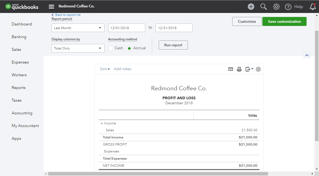This screenshot has height=176, width=319.
Task: Open the top bar settings gear
Action: click(x=276, y=7)
